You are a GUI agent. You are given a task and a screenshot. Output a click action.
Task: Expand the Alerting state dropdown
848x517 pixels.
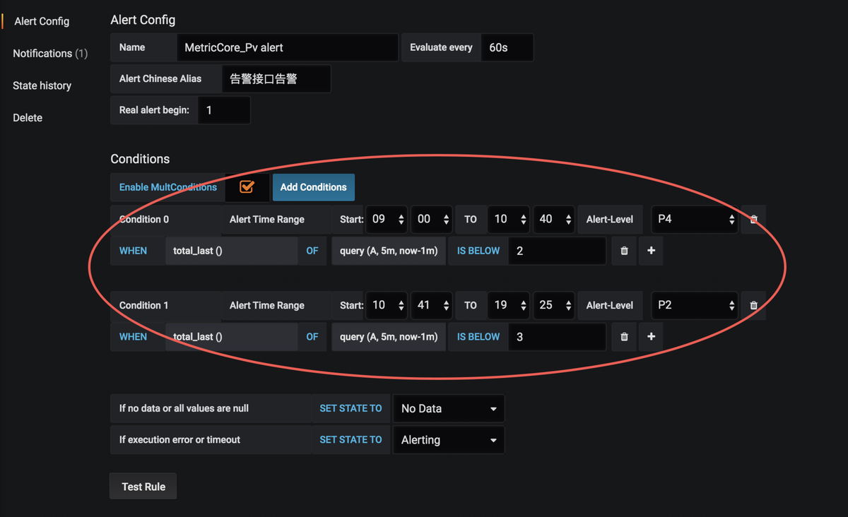coord(449,440)
